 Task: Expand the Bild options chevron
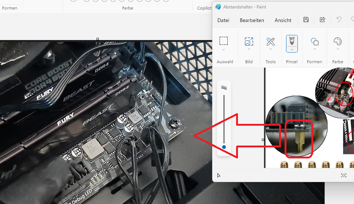click(249, 49)
